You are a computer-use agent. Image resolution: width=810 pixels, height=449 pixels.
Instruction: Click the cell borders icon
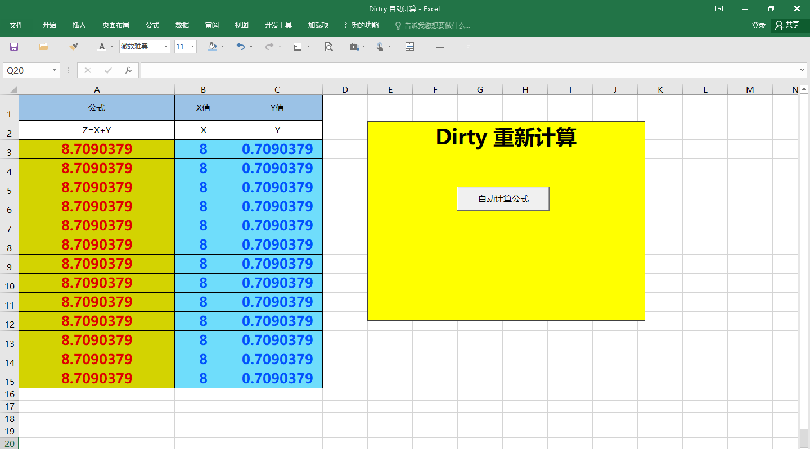pyautogui.click(x=298, y=47)
